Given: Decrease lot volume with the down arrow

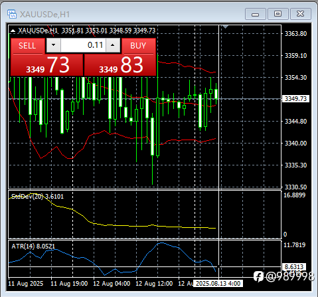Looking at the screenshot, I should pos(53,45).
